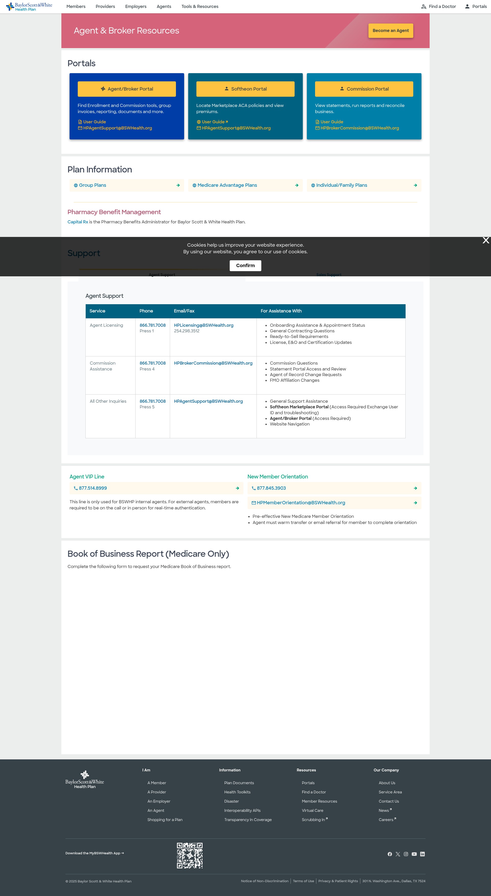491x896 pixels.
Task: Open Commission Portal User Guide document
Action: pyautogui.click(x=329, y=122)
